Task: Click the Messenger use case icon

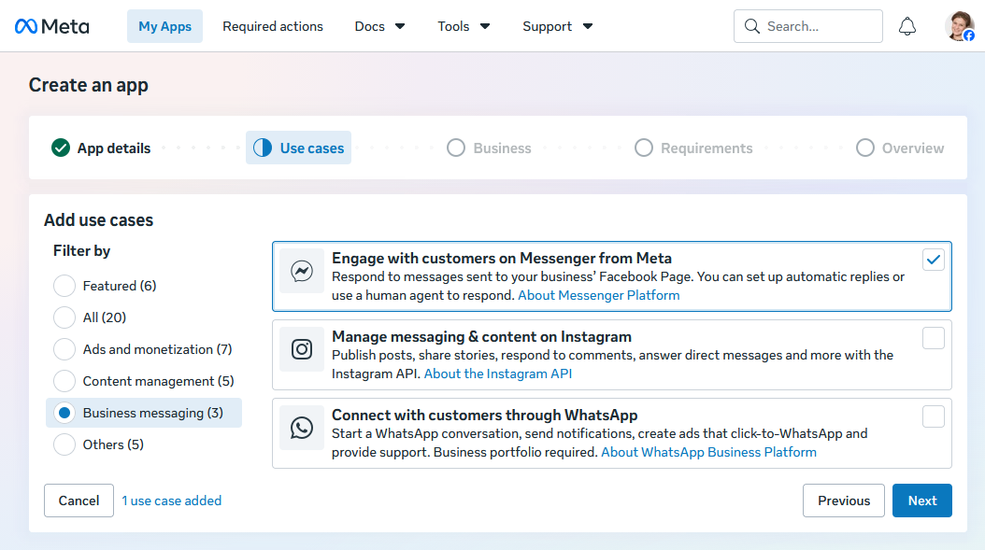Action: (302, 271)
